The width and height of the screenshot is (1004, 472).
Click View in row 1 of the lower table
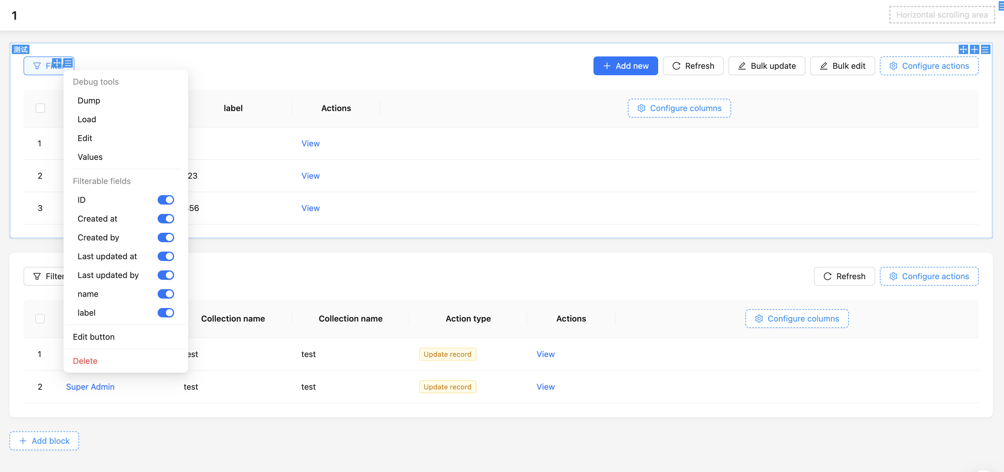point(546,354)
